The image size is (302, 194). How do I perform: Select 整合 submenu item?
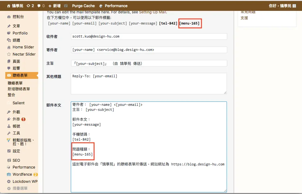(x=11, y=95)
